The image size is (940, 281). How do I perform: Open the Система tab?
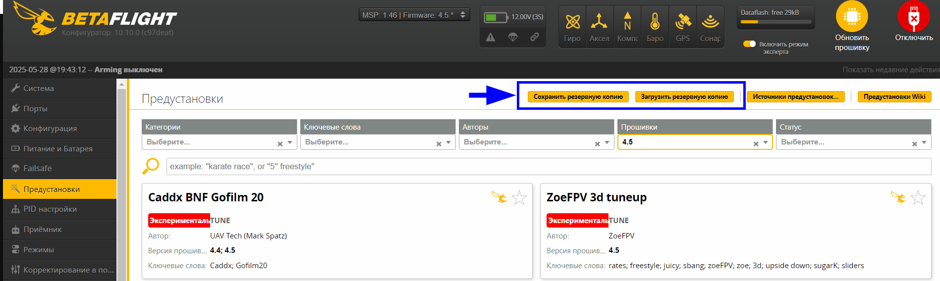pos(59,88)
